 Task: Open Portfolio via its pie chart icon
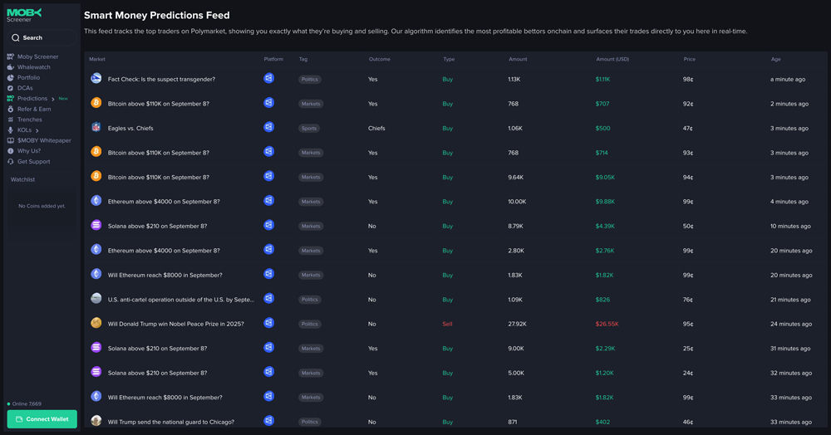click(11, 78)
